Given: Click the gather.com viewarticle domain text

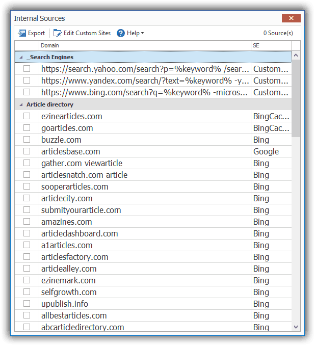Looking at the screenshot, I should (x=82, y=163).
